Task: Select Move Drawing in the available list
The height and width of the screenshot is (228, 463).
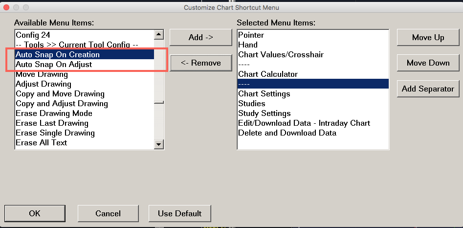Action: [85, 74]
